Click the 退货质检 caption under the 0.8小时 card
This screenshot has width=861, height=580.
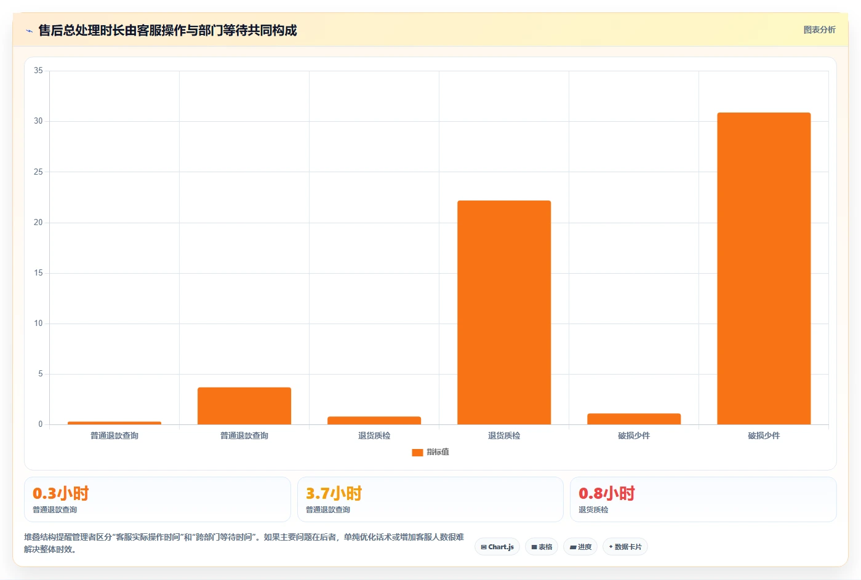point(593,510)
